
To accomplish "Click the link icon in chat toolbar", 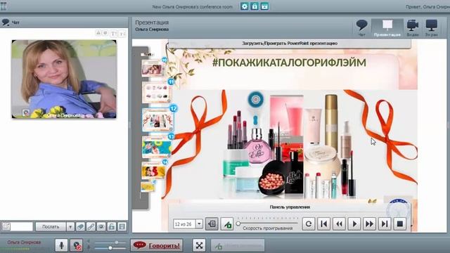I will point(91,226).
